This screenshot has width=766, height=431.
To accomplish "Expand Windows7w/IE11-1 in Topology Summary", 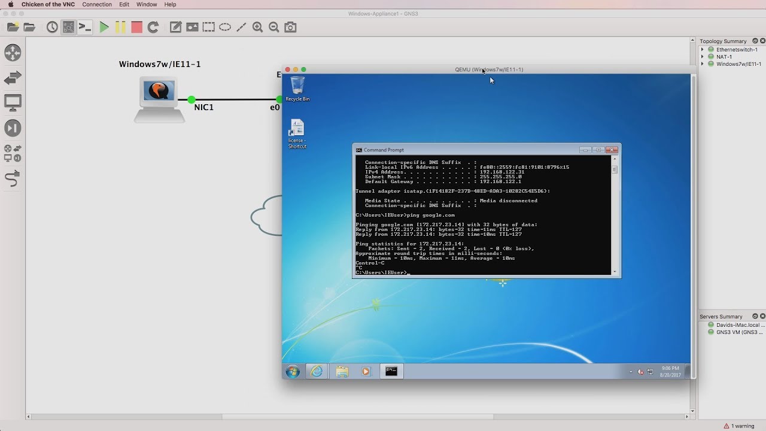I will [x=703, y=64].
